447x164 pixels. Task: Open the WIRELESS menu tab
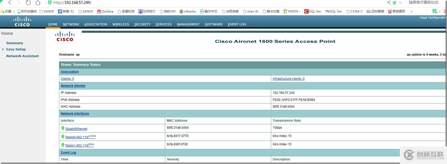click(x=121, y=24)
